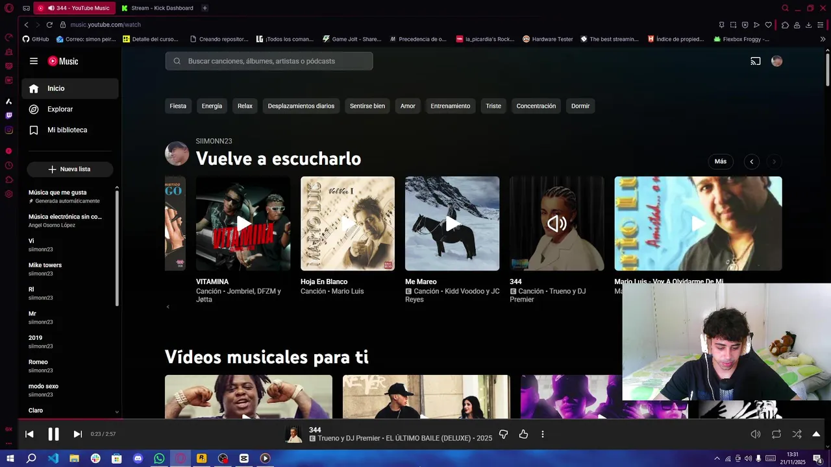Open the browser extensions icon
The width and height of the screenshot is (831, 467).
(x=785, y=25)
